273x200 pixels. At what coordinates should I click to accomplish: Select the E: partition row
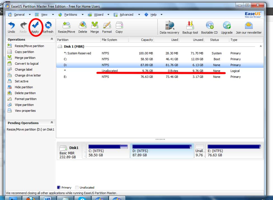click(x=160, y=77)
